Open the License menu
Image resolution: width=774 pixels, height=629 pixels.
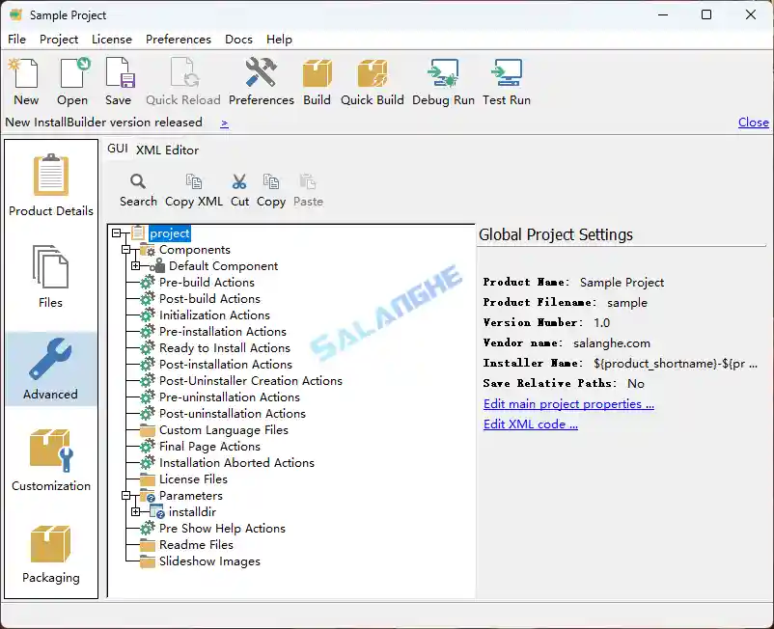[x=112, y=39]
